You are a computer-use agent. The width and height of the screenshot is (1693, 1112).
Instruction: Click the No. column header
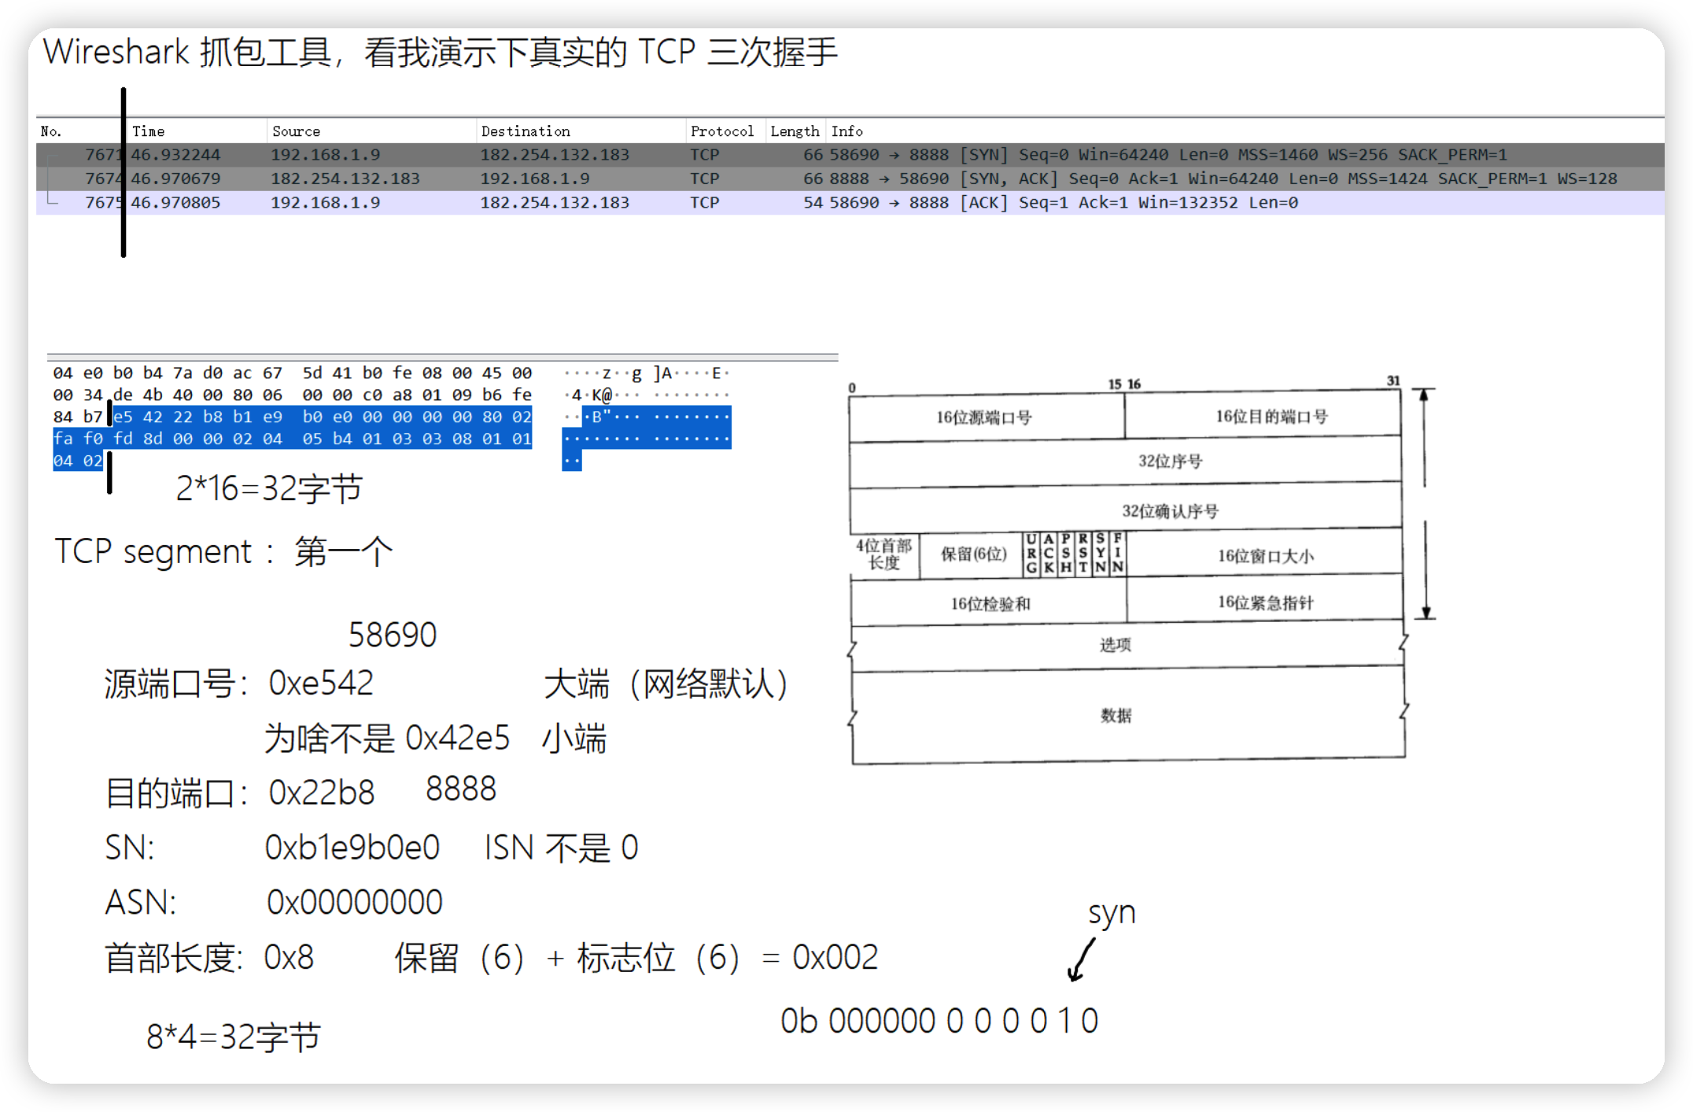coord(51,131)
